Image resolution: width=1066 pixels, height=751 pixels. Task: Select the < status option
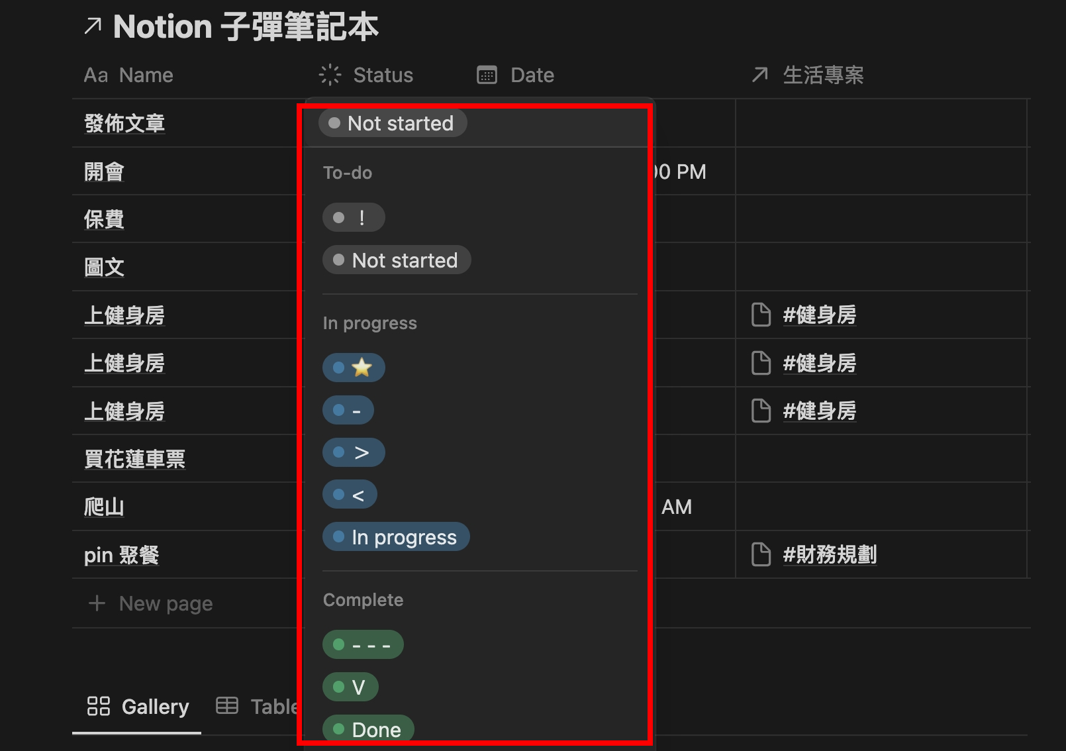click(350, 495)
